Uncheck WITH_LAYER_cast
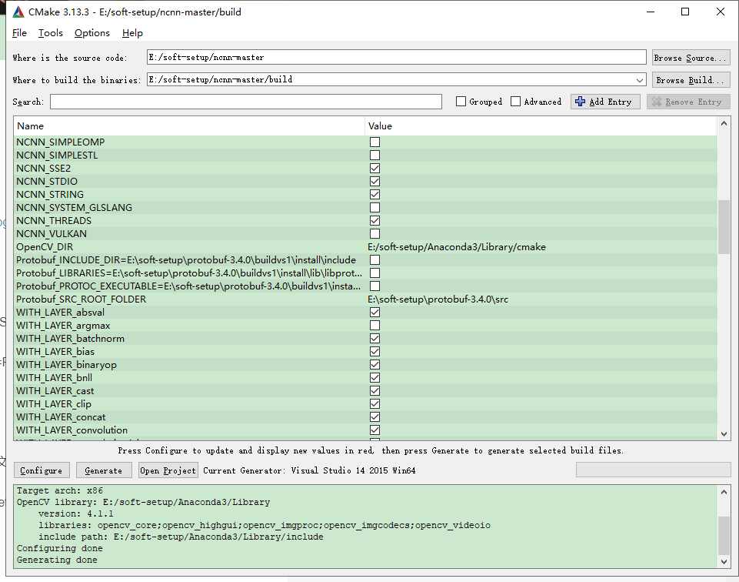This screenshot has width=739, height=582. point(374,391)
